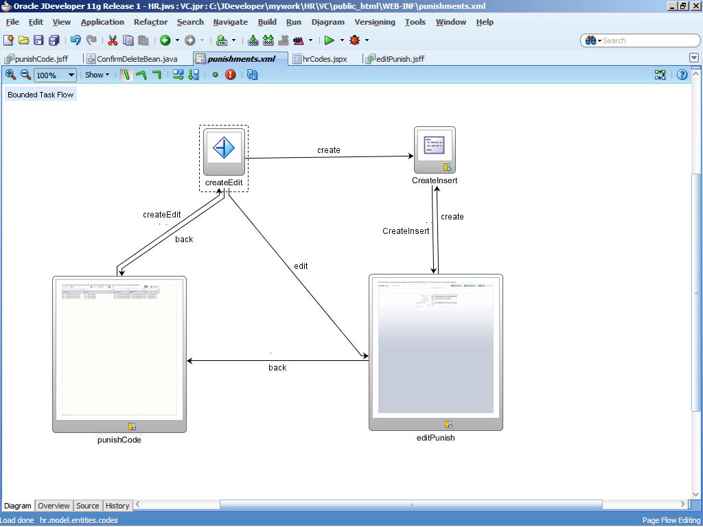Click the Undo arrow icon
This screenshot has height=527, width=703.
(x=76, y=40)
